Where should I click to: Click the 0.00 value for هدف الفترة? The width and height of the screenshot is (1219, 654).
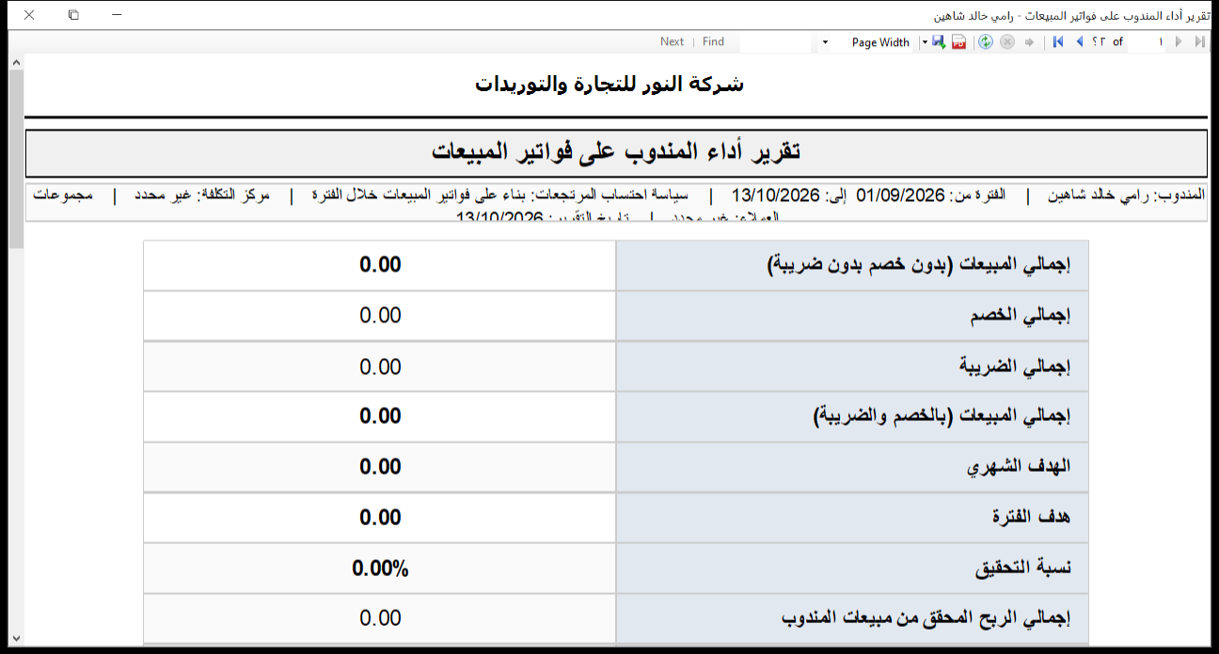(x=380, y=517)
